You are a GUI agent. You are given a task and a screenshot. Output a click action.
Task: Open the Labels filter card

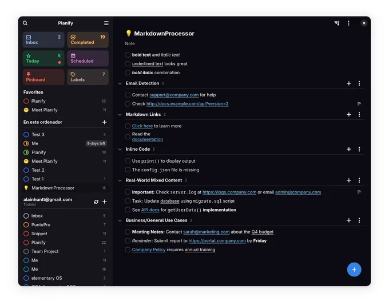tap(88, 77)
